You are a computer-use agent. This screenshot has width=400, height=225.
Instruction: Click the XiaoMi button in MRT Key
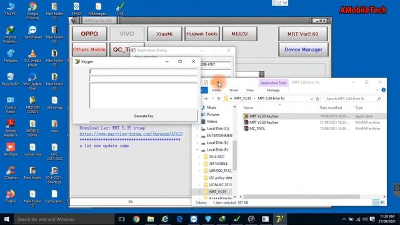(x=164, y=34)
